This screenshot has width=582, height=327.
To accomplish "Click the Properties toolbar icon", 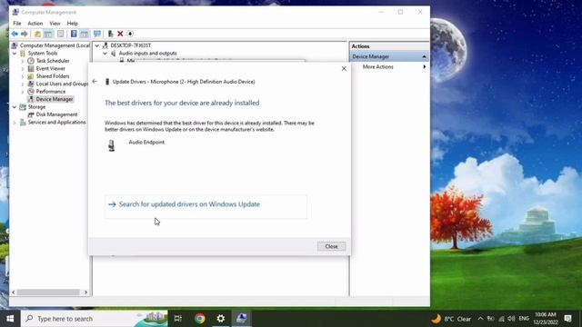I will pyautogui.click(x=61, y=34).
